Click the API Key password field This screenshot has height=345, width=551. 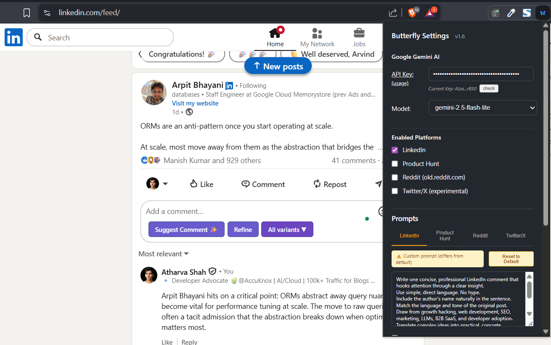tap(481, 74)
